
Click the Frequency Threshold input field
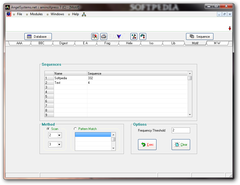181,130
